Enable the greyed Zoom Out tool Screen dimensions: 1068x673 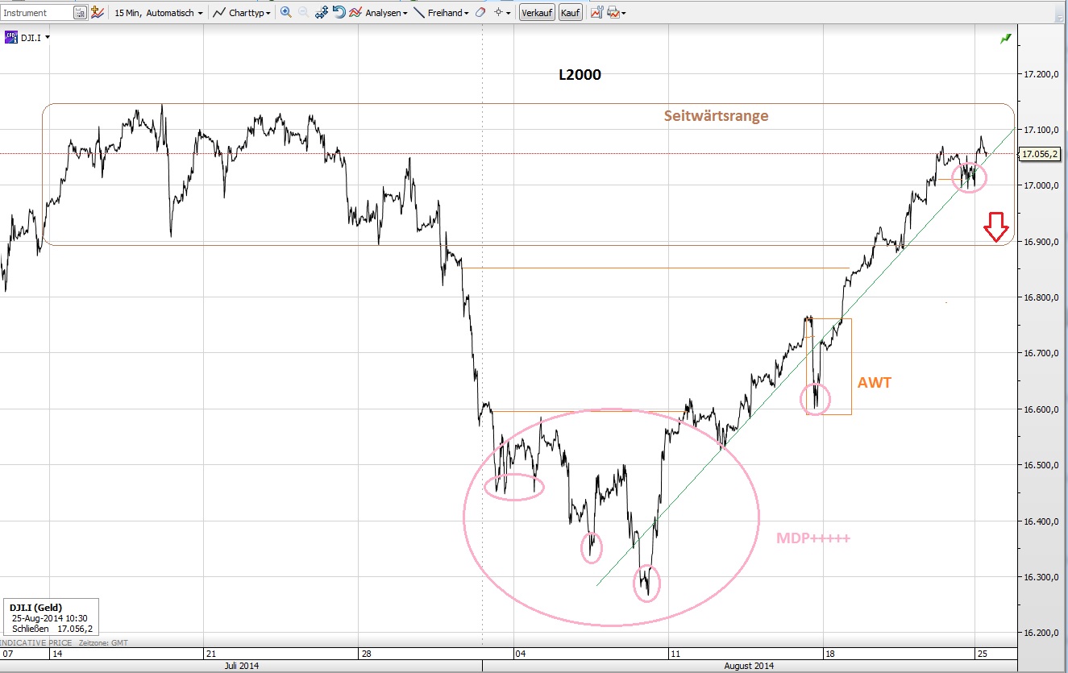point(302,12)
